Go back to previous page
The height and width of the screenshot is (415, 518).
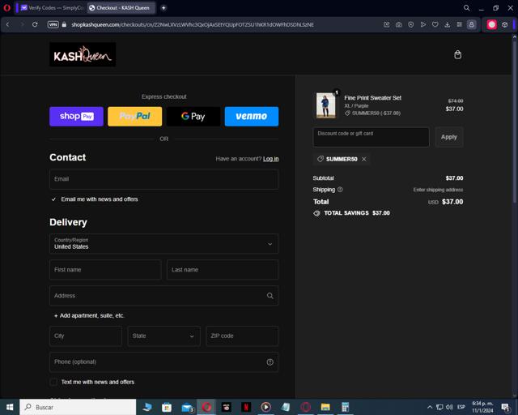pyautogui.click(x=8, y=24)
